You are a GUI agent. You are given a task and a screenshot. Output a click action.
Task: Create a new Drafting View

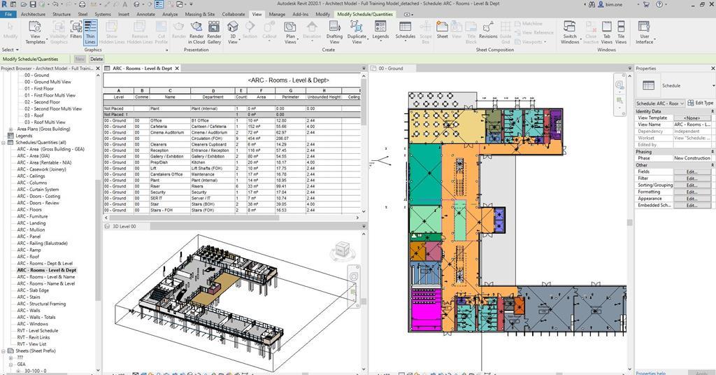(x=334, y=31)
